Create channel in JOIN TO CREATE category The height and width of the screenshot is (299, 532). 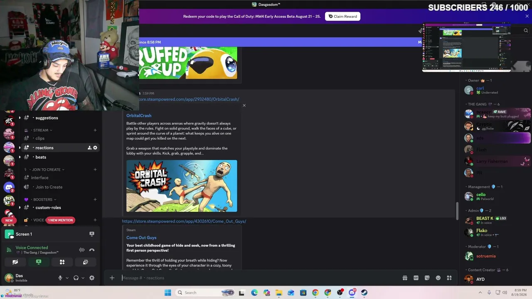(95, 169)
